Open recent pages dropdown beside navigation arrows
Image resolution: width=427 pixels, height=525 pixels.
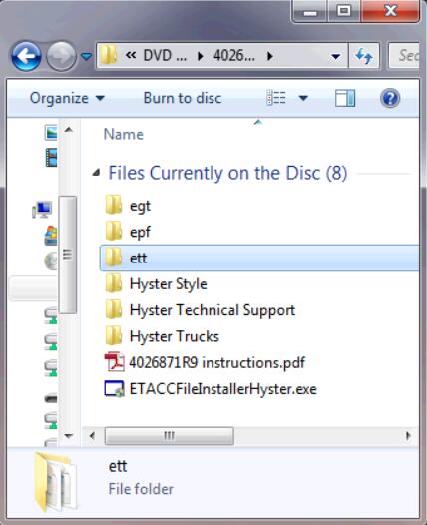click(x=87, y=56)
